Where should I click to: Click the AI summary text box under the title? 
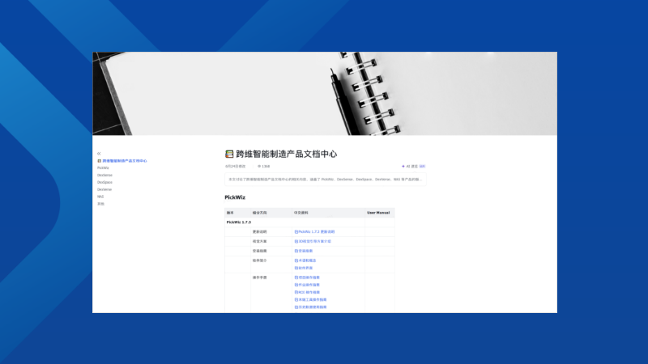326,180
